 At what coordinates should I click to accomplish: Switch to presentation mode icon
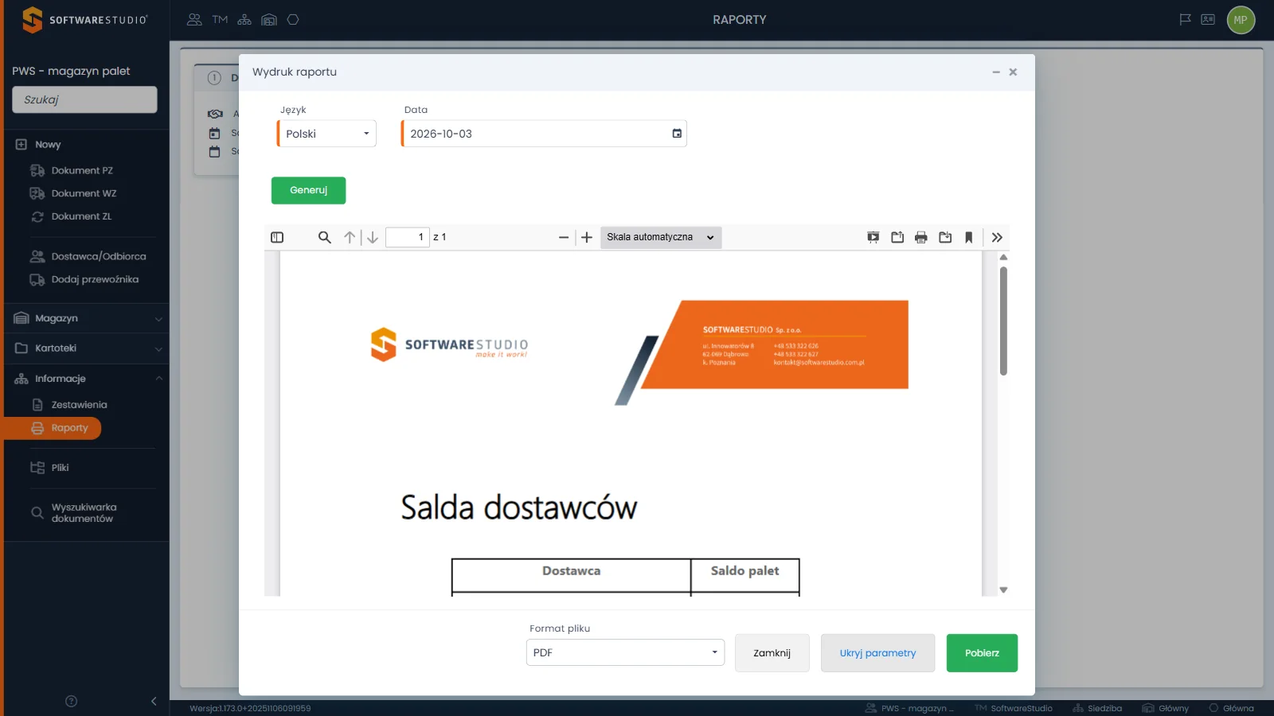[x=873, y=237]
